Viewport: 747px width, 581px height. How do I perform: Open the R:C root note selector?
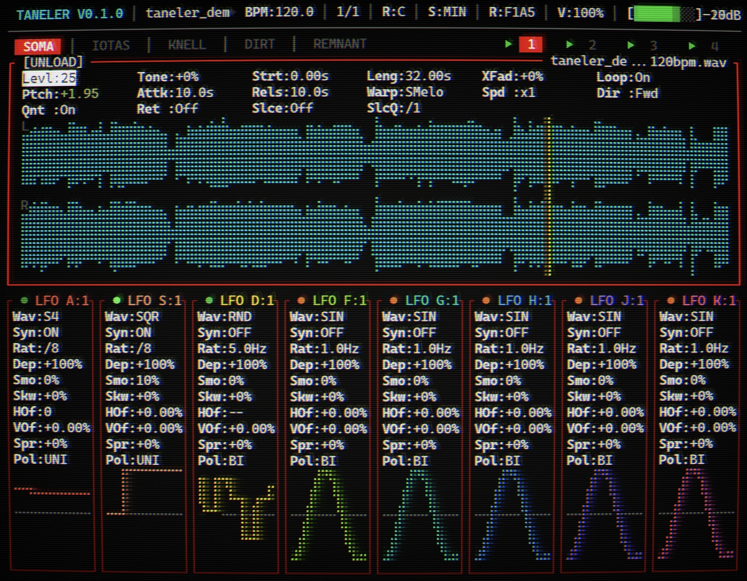click(x=394, y=11)
